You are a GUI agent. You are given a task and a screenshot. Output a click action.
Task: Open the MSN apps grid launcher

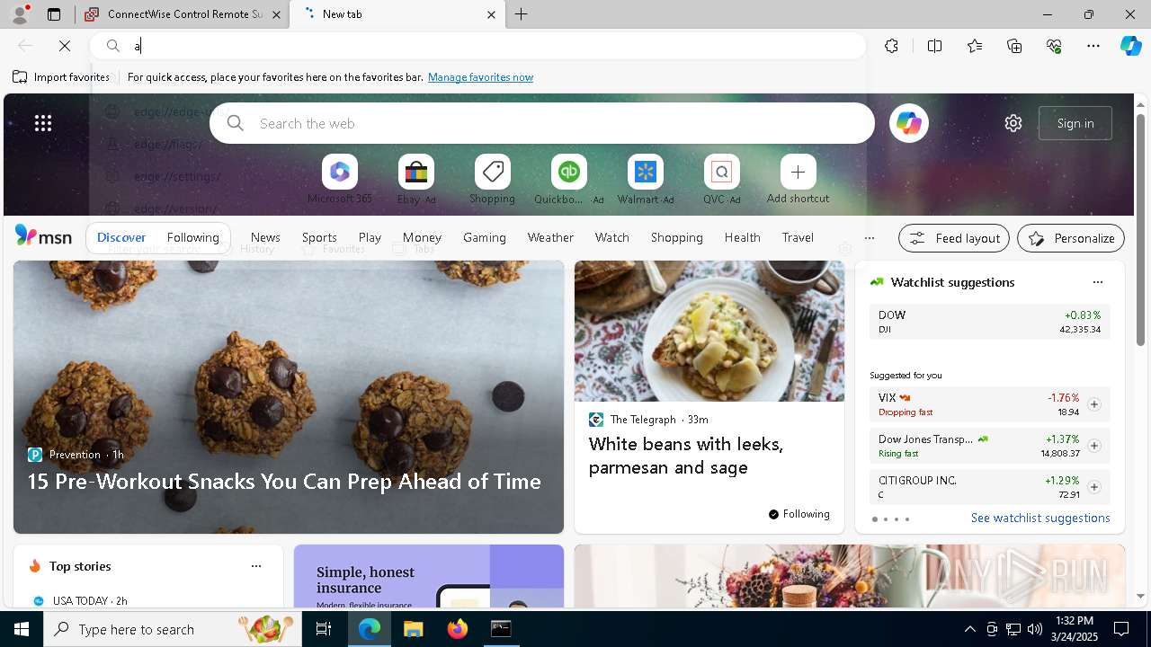43,123
